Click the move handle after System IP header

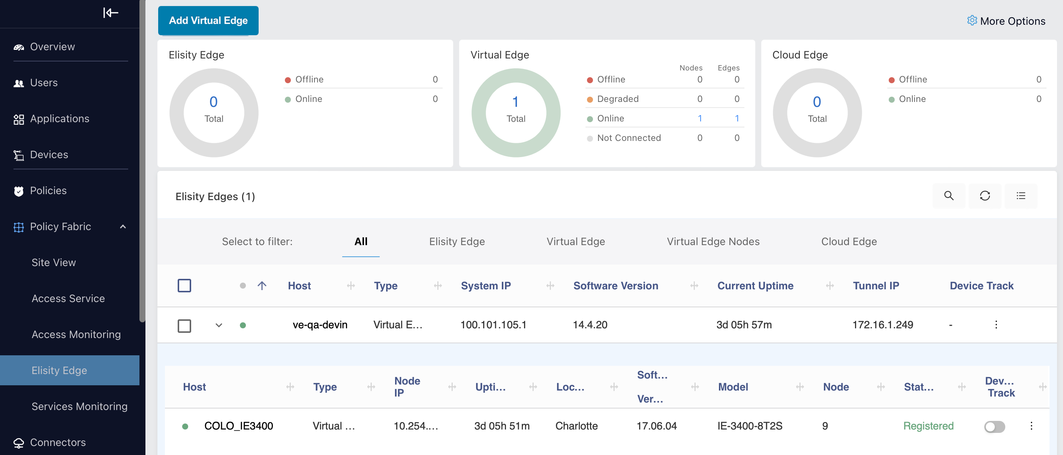click(550, 286)
